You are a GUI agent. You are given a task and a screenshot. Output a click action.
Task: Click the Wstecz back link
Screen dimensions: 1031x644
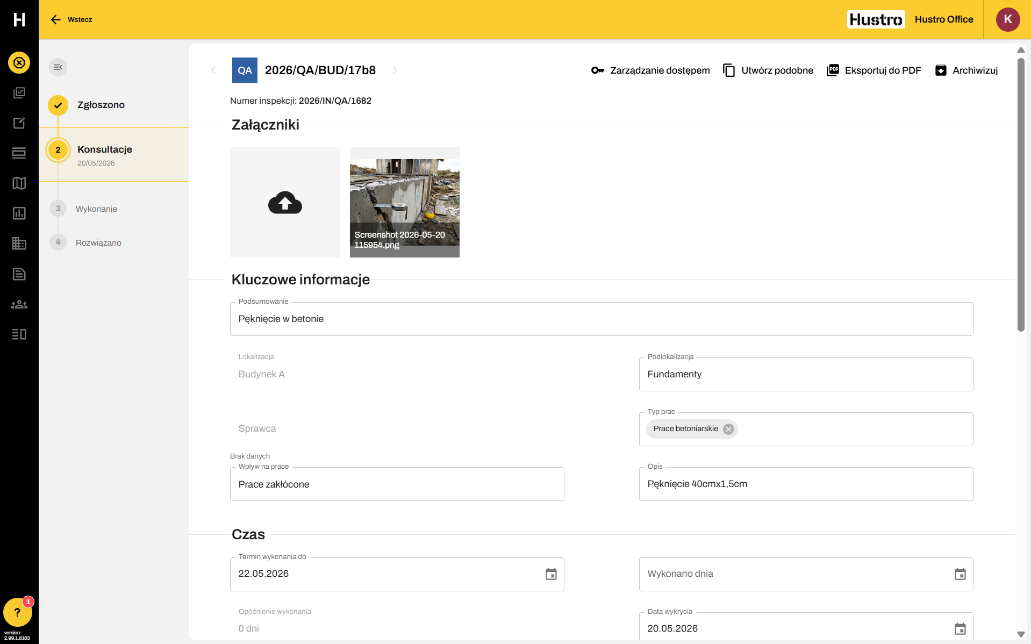[x=80, y=20]
